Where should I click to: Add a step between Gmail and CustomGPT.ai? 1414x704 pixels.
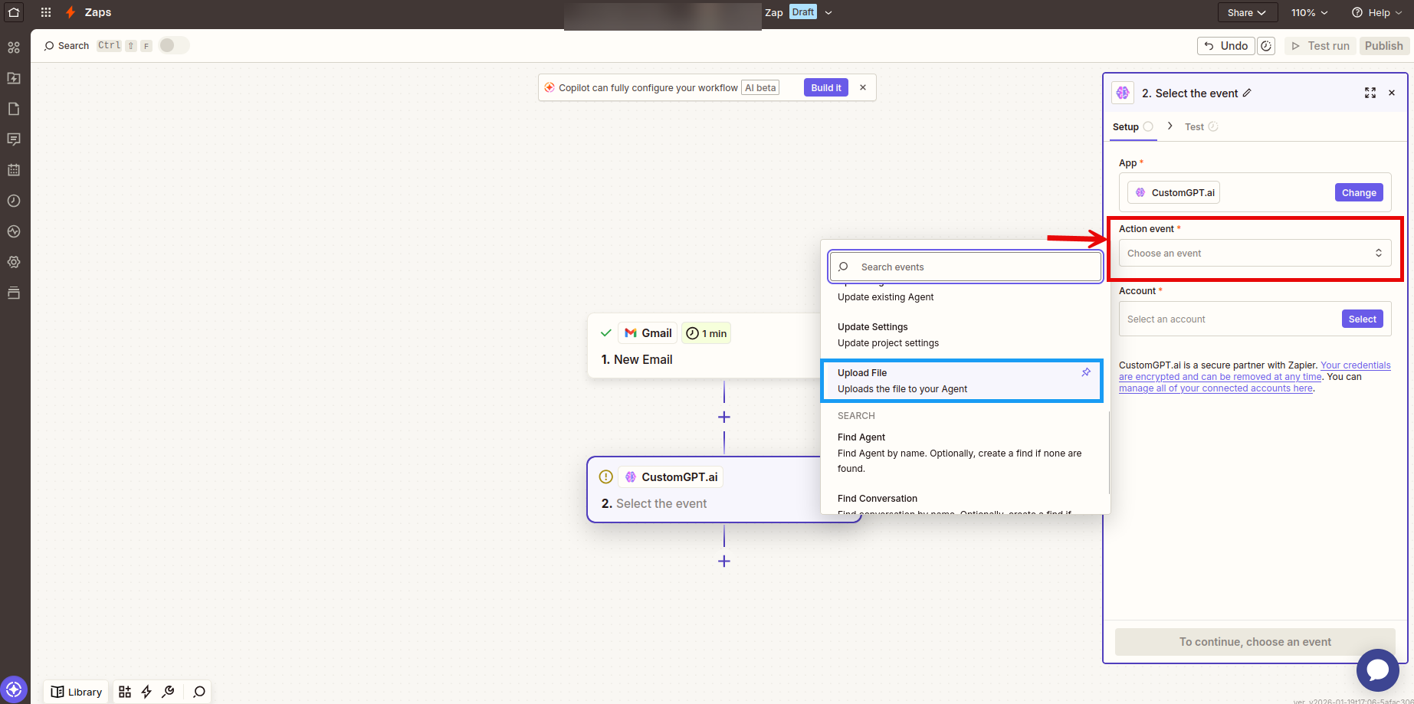click(724, 417)
